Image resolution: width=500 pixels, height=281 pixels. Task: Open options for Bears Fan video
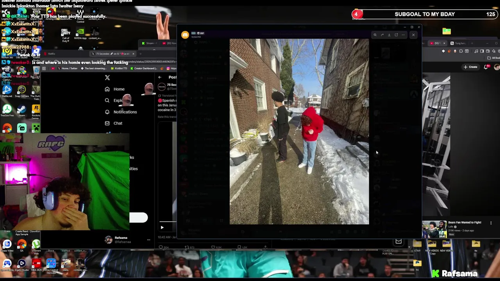(491, 223)
